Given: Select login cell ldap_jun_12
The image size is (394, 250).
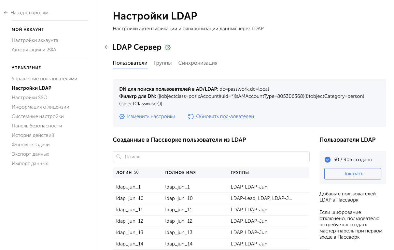Looking at the screenshot, I should (130, 221).
